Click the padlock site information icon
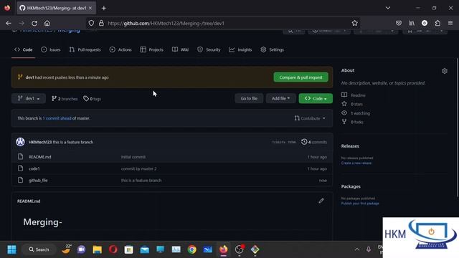Screen dimensions: 459x258 (x=101, y=23)
